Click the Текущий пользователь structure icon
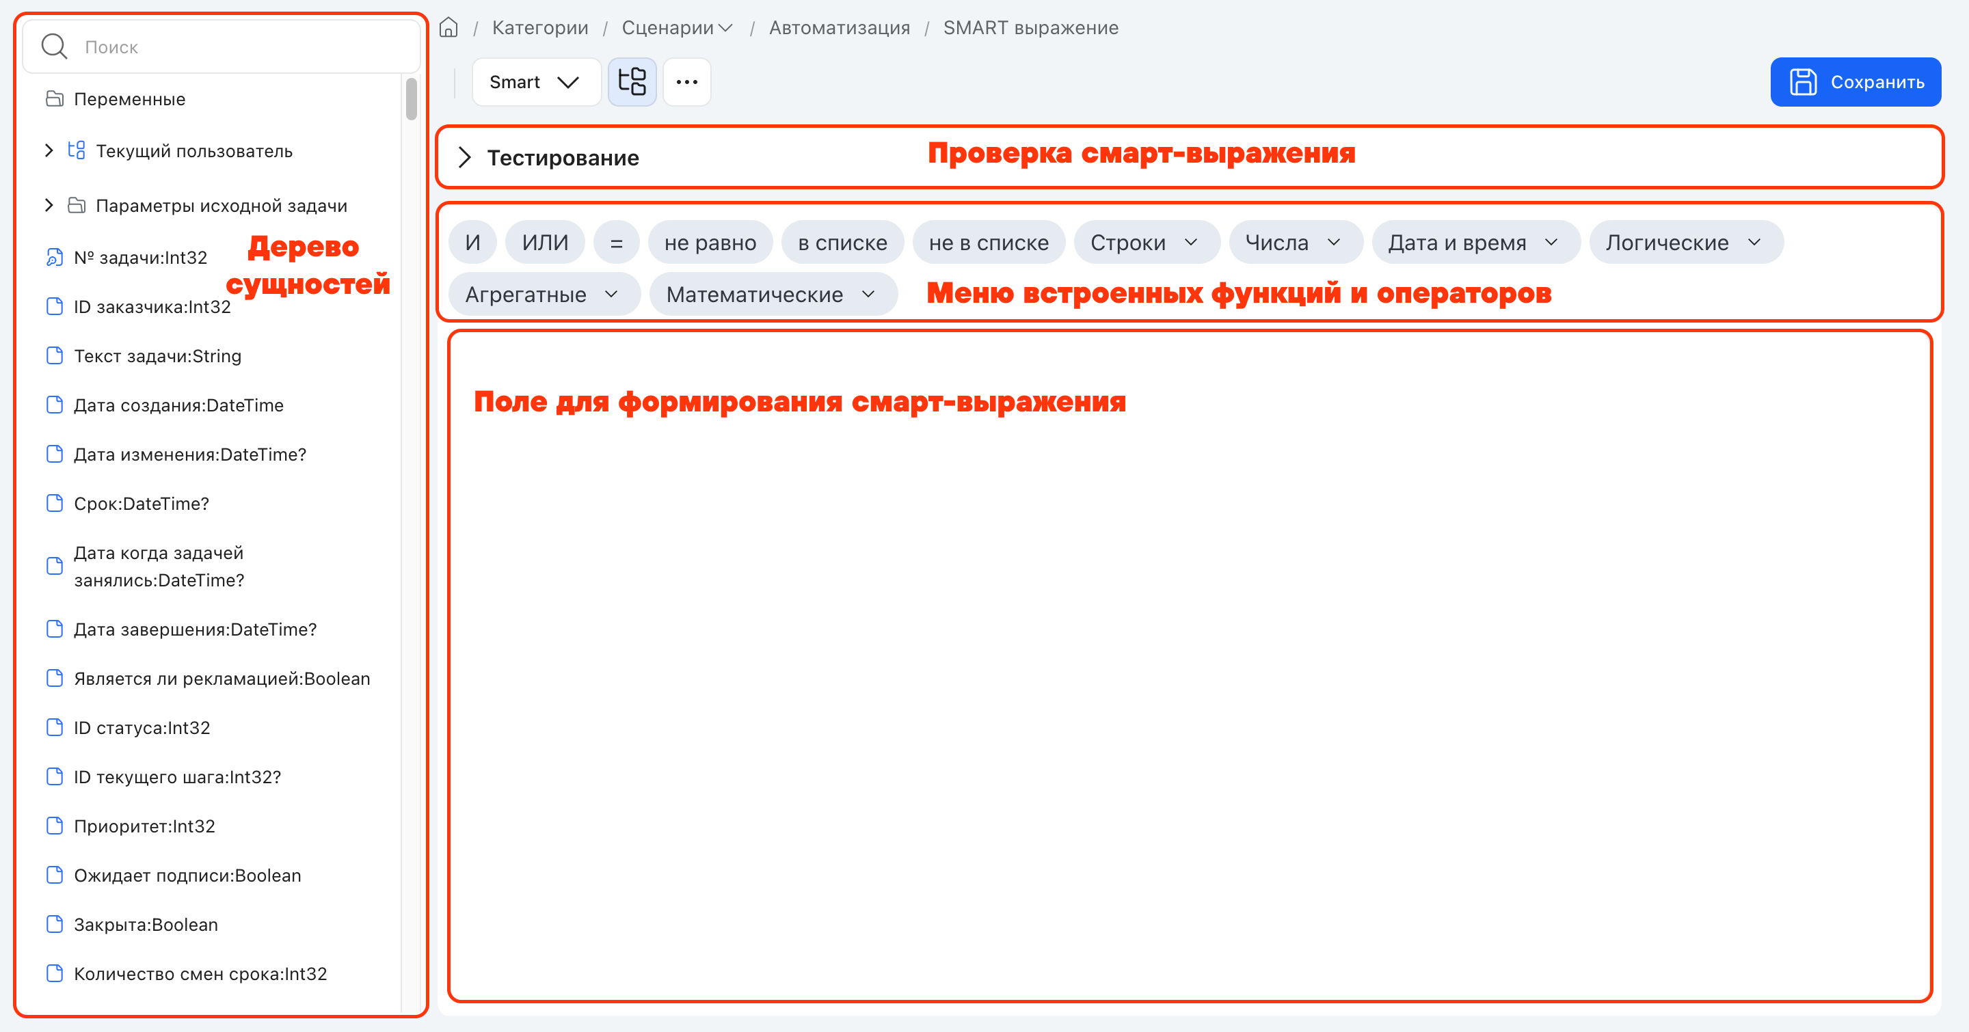Image resolution: width=1969 pixels, height=1032 pixels. [x=77, y=150]
